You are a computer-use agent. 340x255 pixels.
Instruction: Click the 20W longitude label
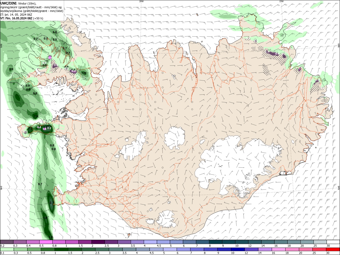pyautogui.click(x=141, y=1)
